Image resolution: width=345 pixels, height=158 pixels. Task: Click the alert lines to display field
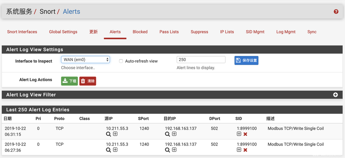201,60
